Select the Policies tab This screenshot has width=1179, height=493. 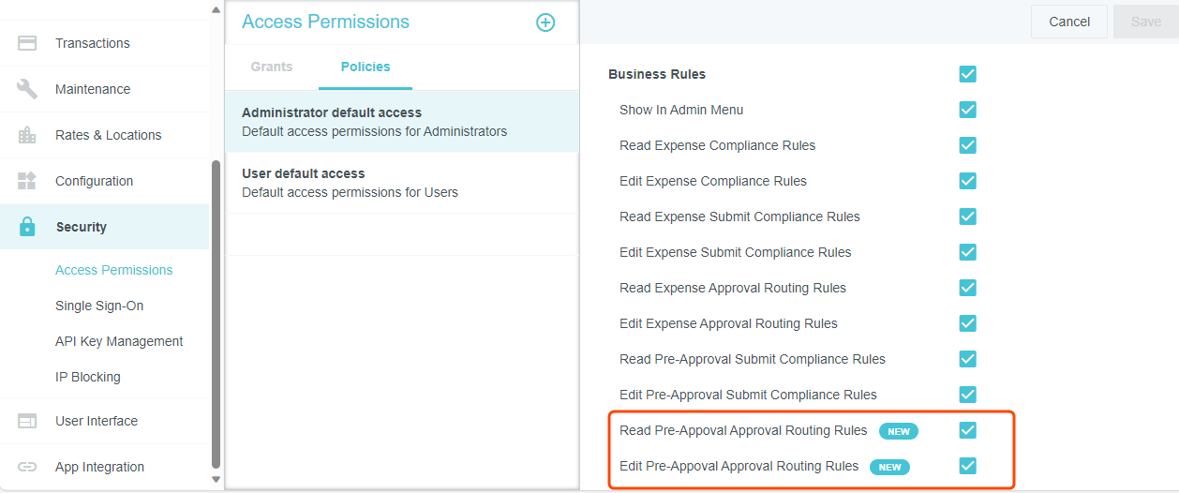click(366, 67)
